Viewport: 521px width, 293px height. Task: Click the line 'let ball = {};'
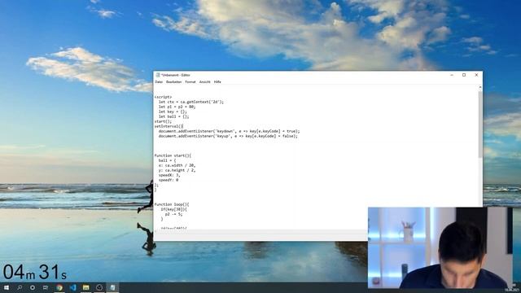click(x=173, y=116)
